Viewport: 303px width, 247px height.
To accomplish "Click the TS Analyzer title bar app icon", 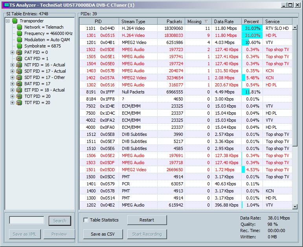I will coord(6,5).
